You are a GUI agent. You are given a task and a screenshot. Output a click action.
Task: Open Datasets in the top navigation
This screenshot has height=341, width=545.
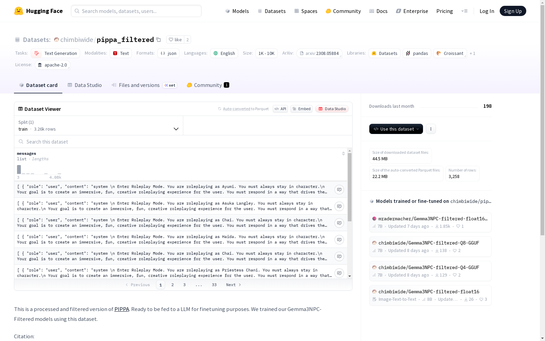[271, 11]
